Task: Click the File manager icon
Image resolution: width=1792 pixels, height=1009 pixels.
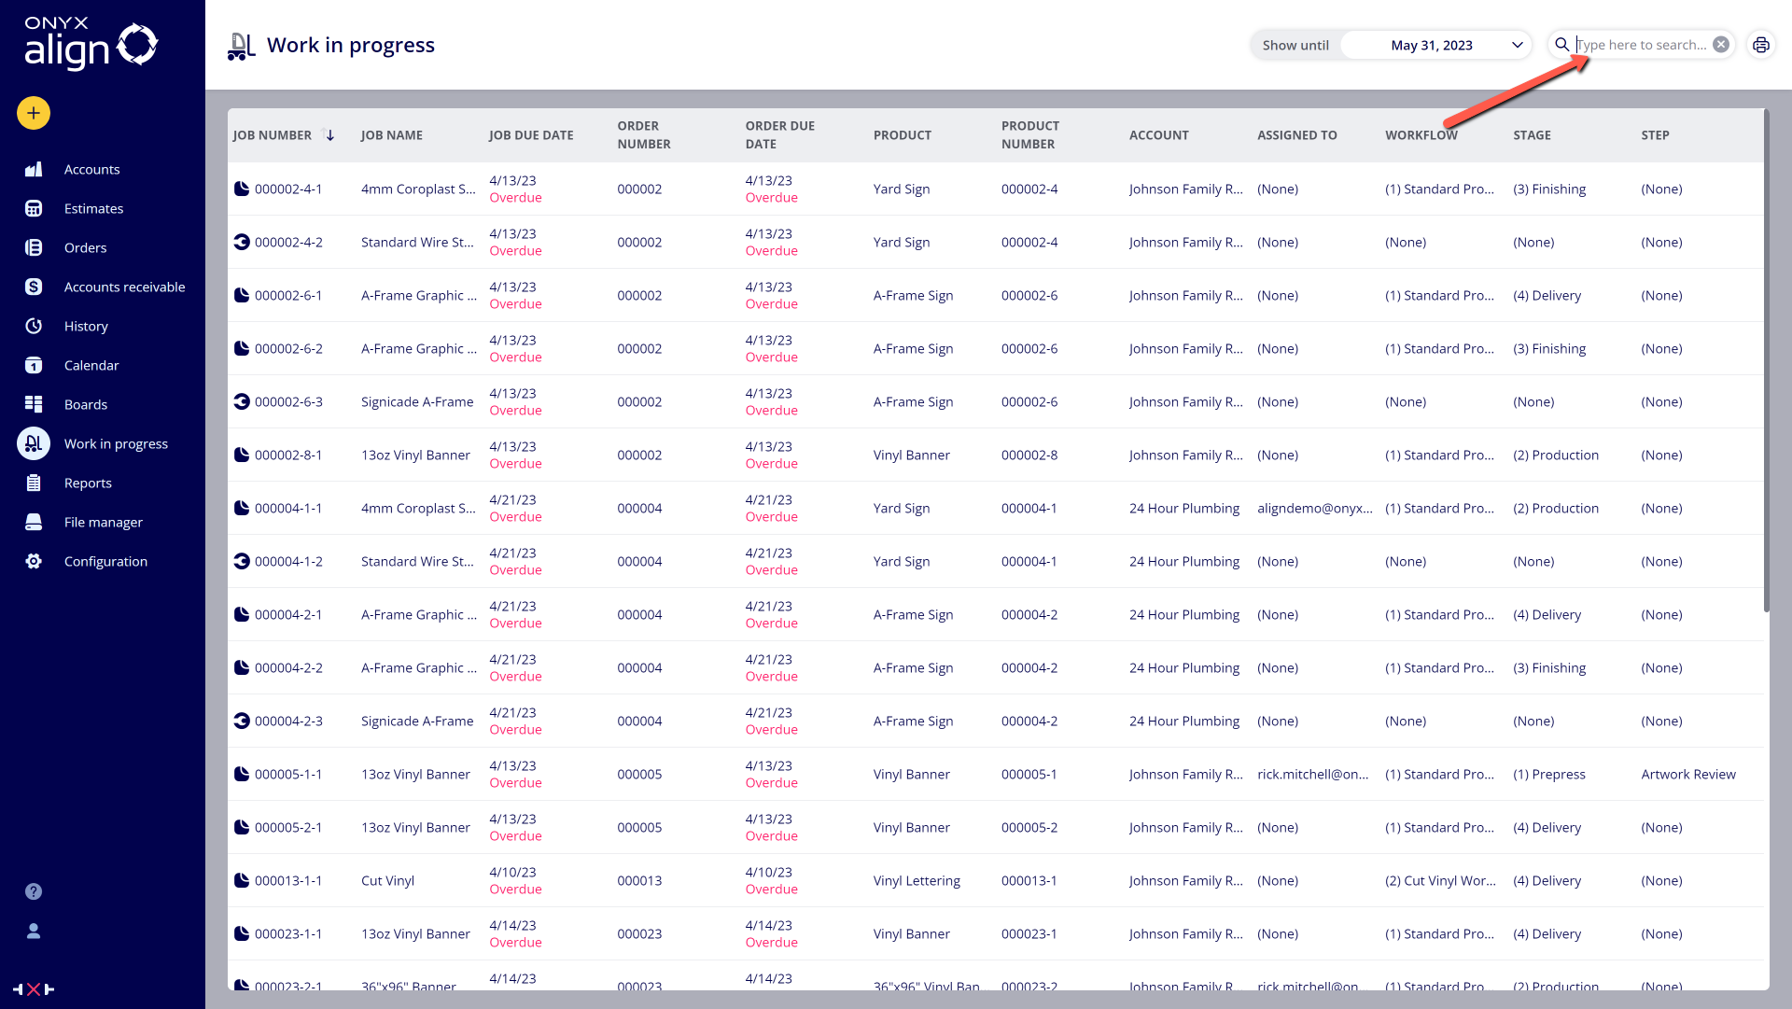Action: 34,523
